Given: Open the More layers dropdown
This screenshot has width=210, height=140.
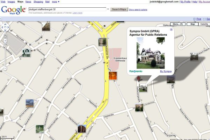Looking at the screenshot, I should point(177,24).
